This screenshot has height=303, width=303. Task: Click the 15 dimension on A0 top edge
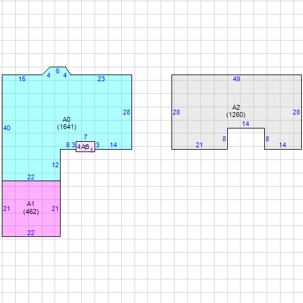pos(22,79)
